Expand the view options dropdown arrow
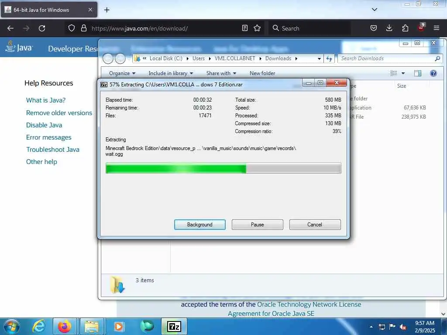The height and width of the screenshot is (335, 447). coord(403,73)
